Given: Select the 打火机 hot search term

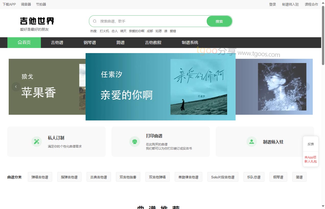Looking at the screenshot, I should pos(104,31).
